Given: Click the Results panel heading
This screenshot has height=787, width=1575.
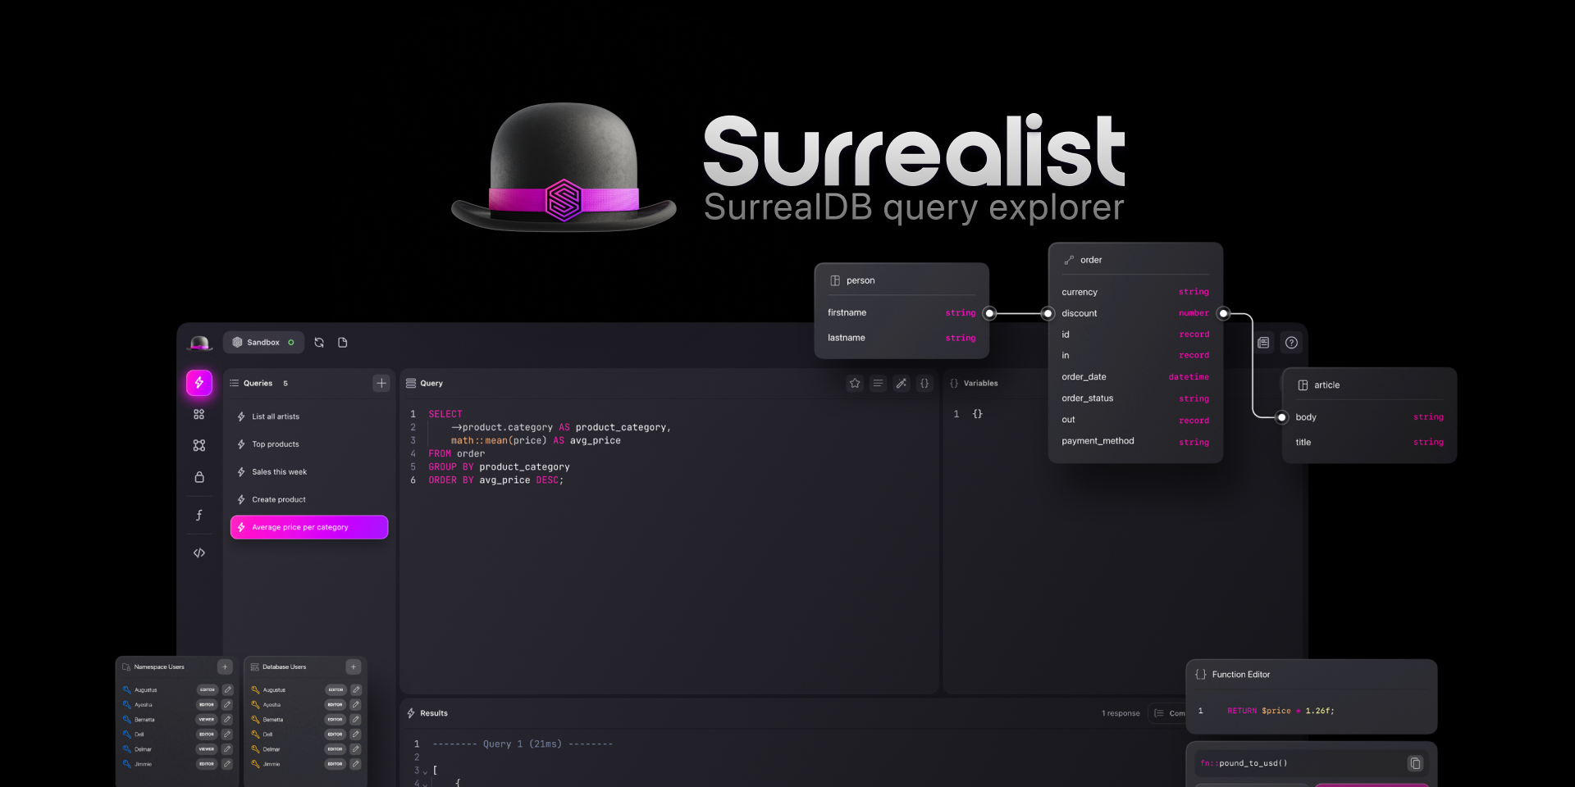Looking at the screenshot, I should pyautogui.click(x=434, y=713).
